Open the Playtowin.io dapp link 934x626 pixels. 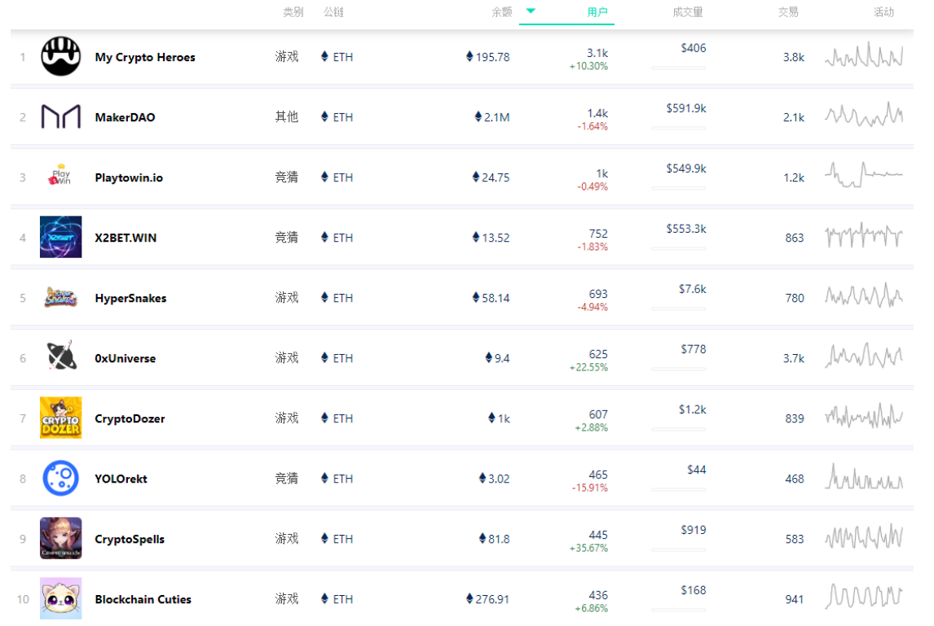pyautogui.click(x=130, y=177)
